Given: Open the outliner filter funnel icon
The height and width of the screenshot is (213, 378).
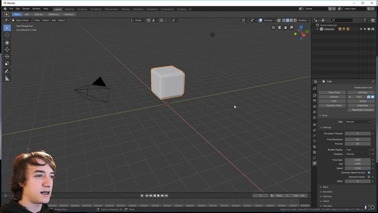Looking at the screenshot, I should (364, 21).
